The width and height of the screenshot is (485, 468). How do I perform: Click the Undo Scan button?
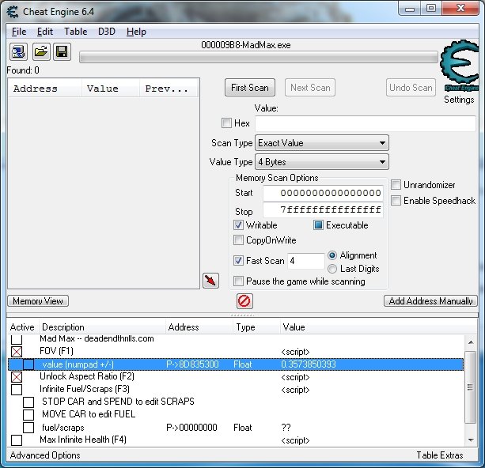[x=411, y=88]
